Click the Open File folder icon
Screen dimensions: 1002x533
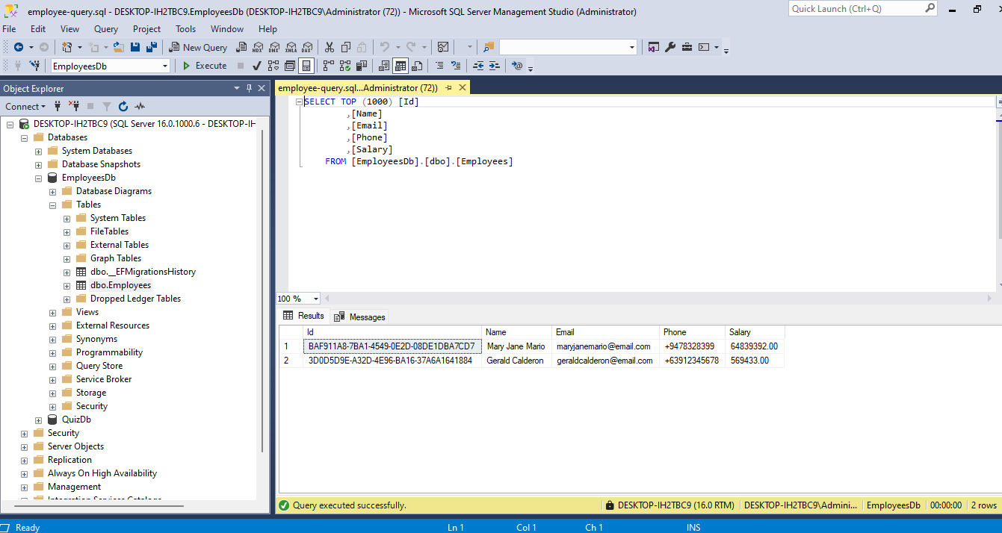[118, 47]
